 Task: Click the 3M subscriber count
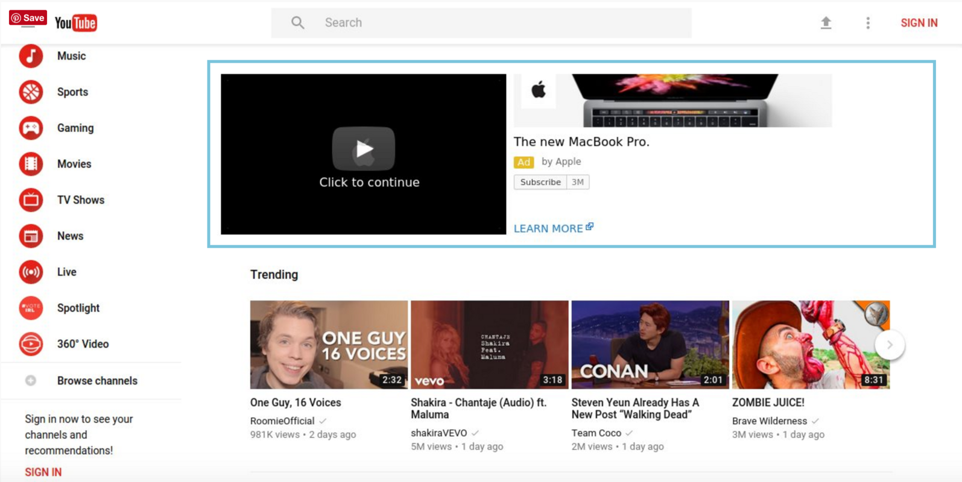coord(578,182)
